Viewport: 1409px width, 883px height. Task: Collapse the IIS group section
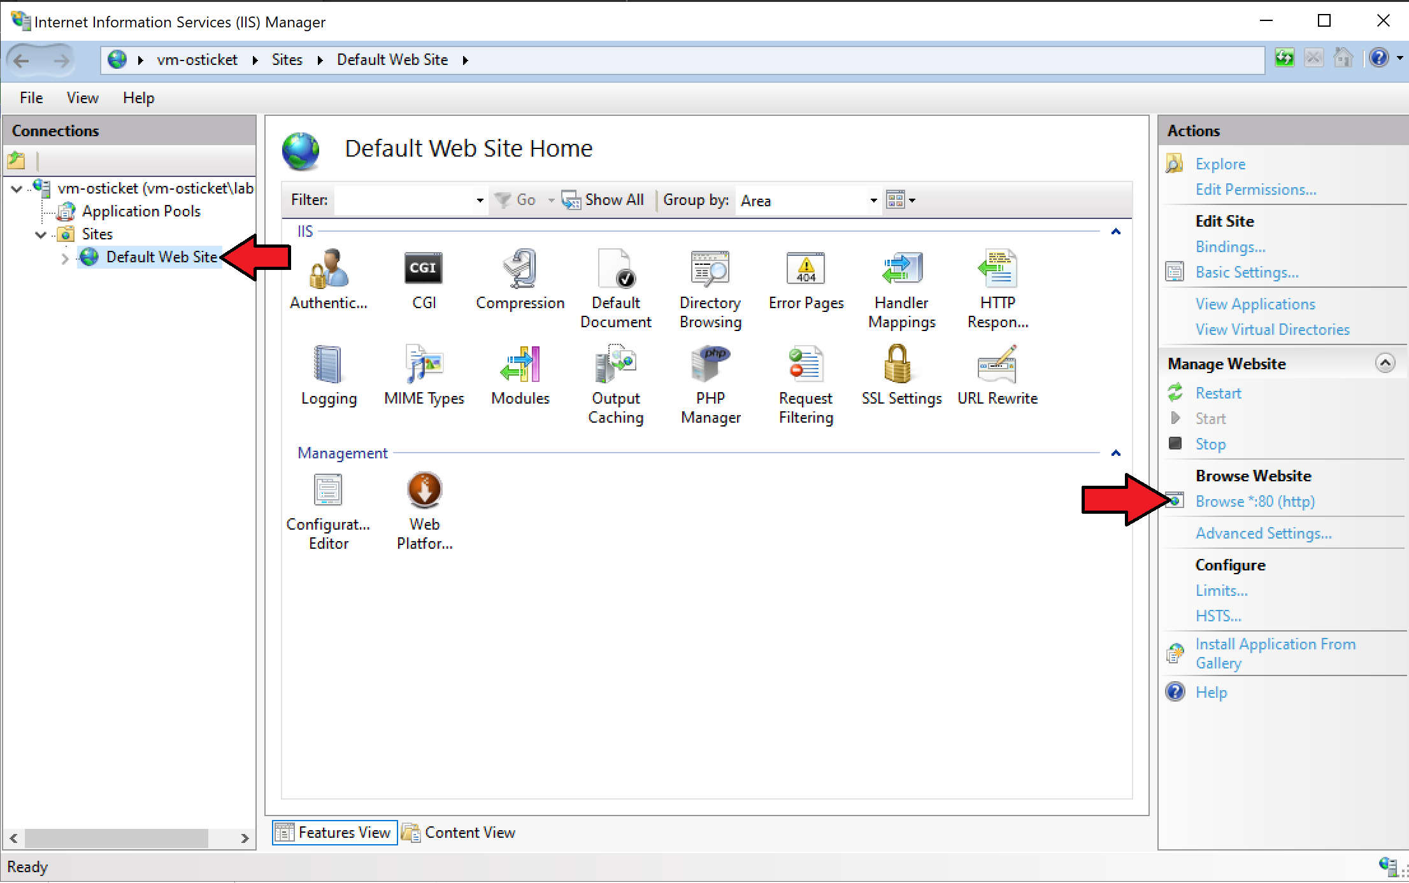(1115, 232)
